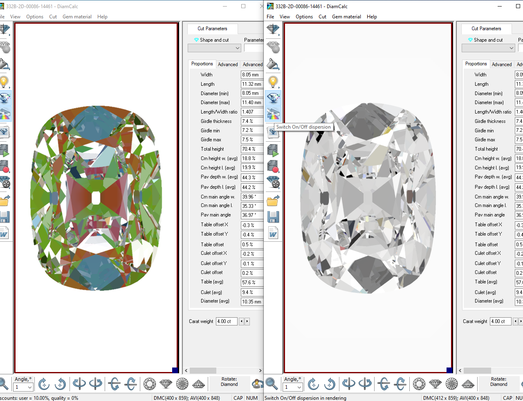Viewport: 523px width, 401px height.
Task: Click Table (avg) value field in left window
Action: pyautogui.click(x=252, y=282)
